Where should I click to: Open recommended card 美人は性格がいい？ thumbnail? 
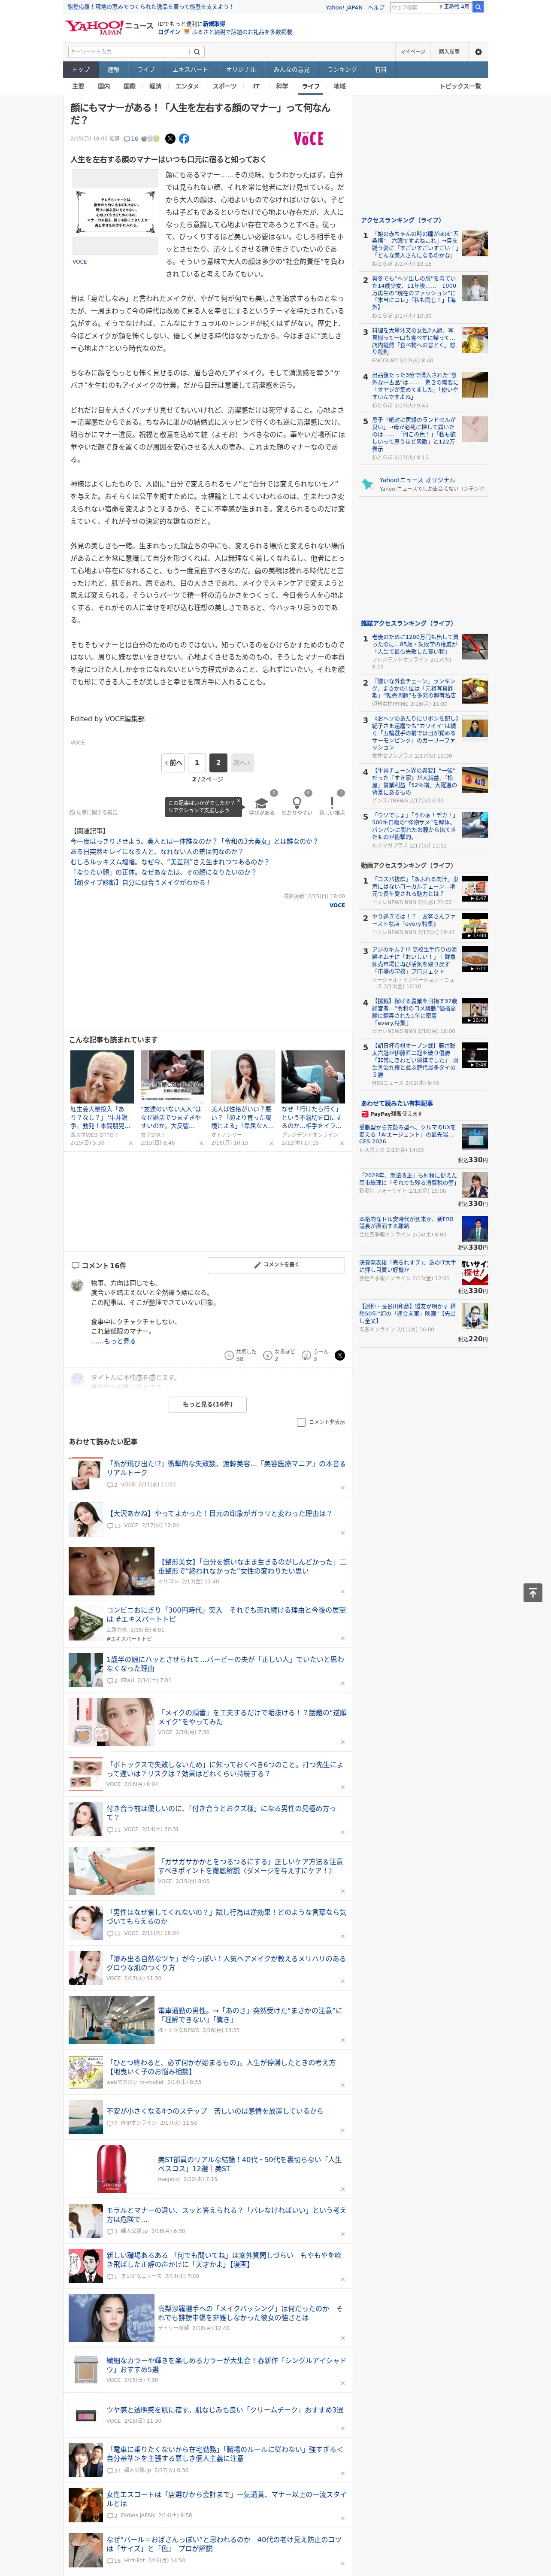click(243, 1077)
